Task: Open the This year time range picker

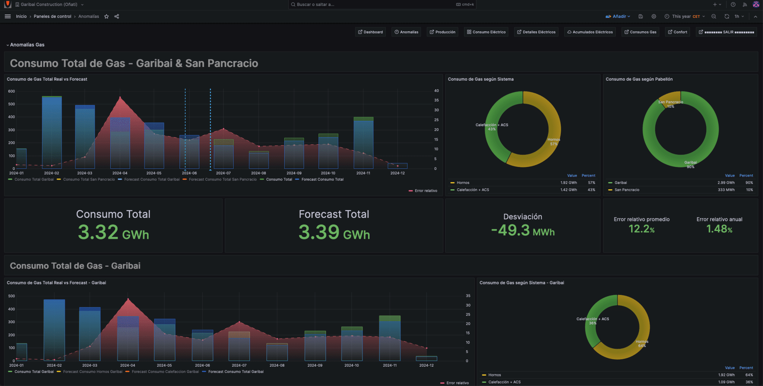Action: (685, 16)
